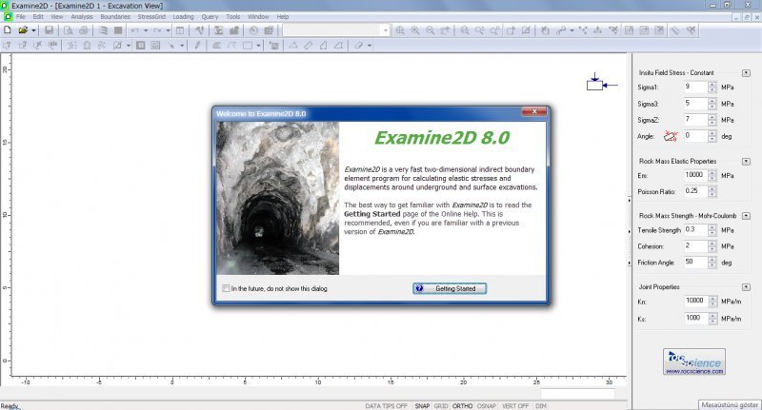The image size is (762, 410).
Task: Open the rectangle tool dropdown arrow
Action: coord(258,46)
